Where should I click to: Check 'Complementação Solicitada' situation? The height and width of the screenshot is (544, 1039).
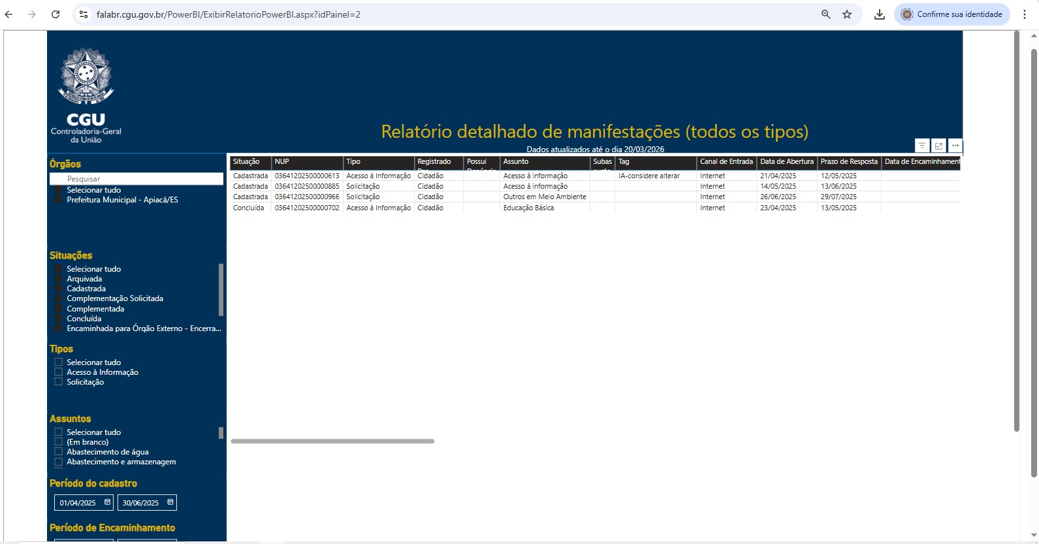coord(59,298)
